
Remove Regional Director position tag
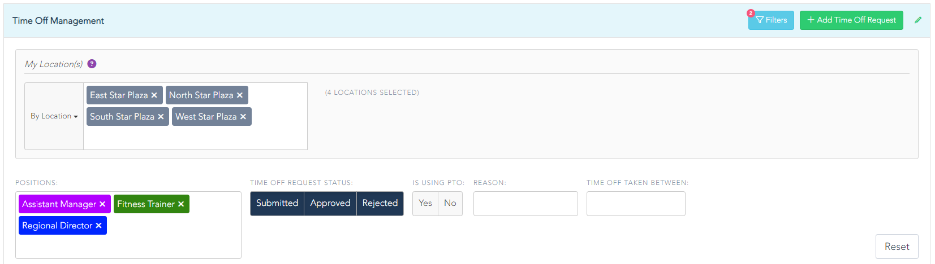pyautogui.click(x=98, y=226)
